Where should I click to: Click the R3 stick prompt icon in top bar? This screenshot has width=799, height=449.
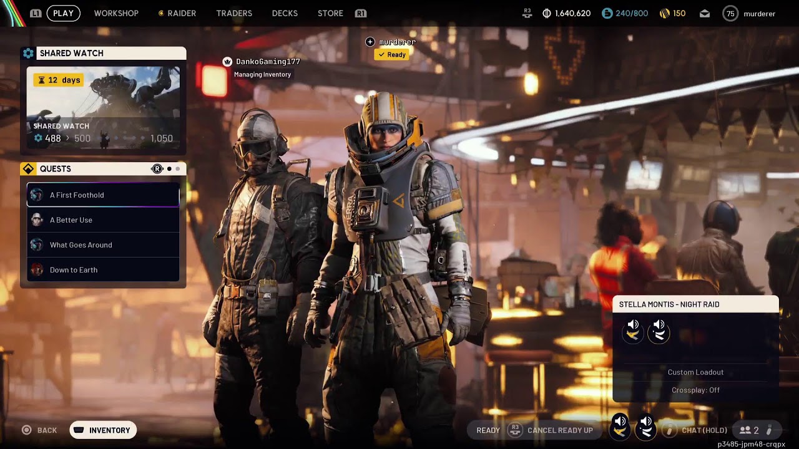pos(527,13)
